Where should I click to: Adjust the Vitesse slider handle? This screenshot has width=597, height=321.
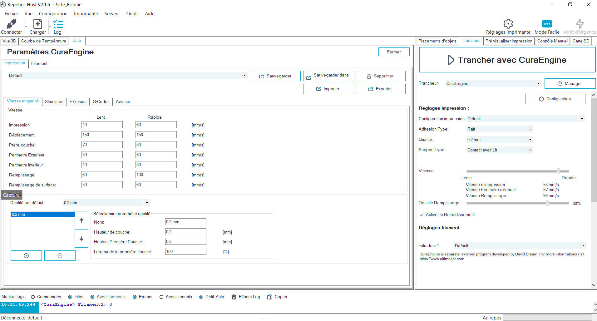tap(558, 171)
